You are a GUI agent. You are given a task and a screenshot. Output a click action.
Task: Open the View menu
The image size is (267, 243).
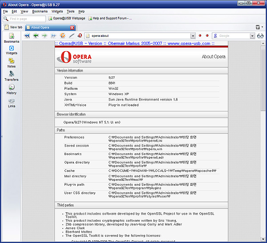pos(24,12)
